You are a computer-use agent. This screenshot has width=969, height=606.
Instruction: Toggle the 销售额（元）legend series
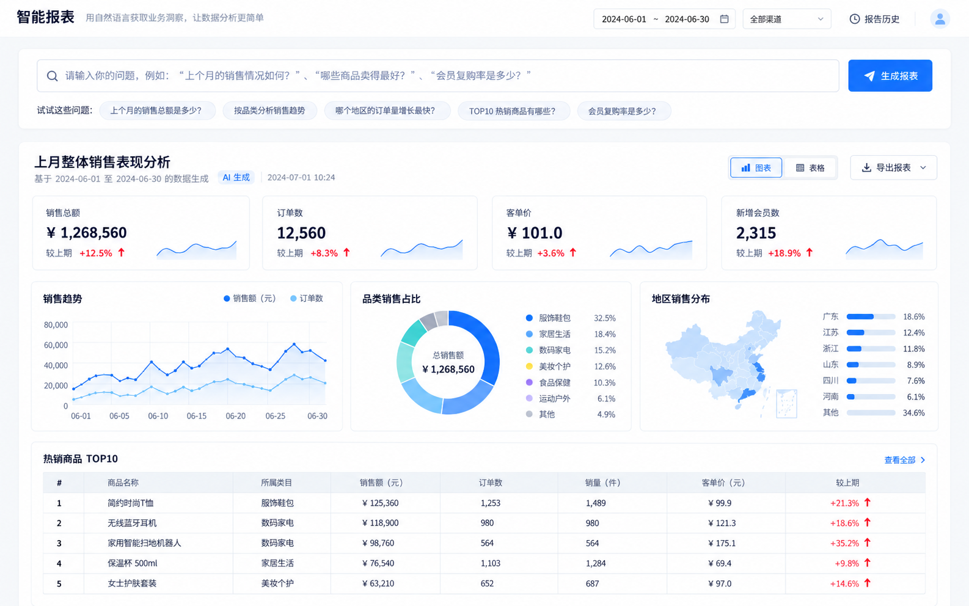[x=250, y=299]
